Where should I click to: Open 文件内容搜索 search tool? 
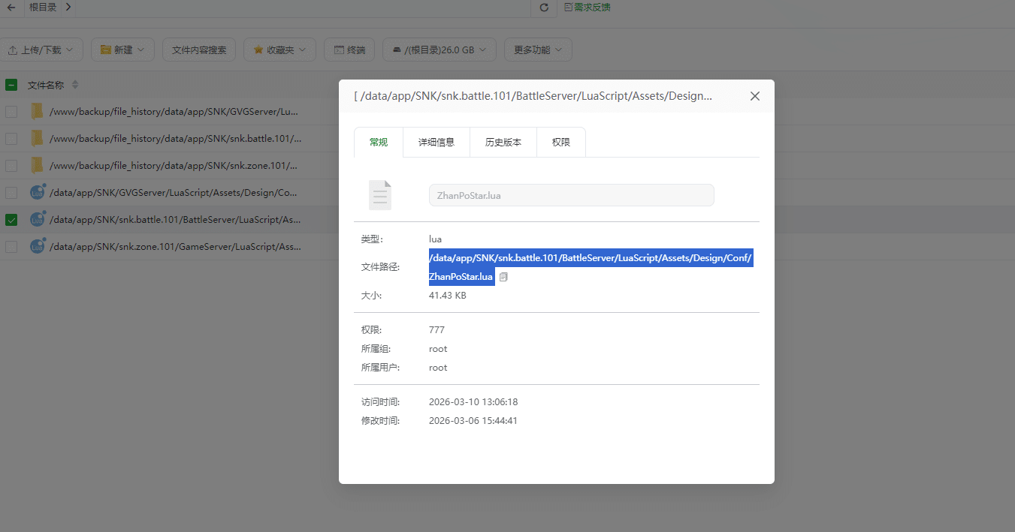click(198, 49)
